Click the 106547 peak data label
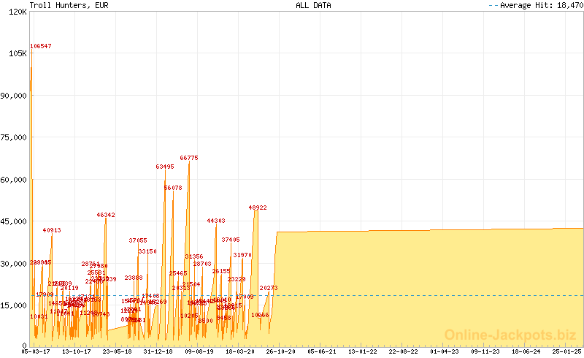Viewport: 584px width, 358px height. pos(41,46)
